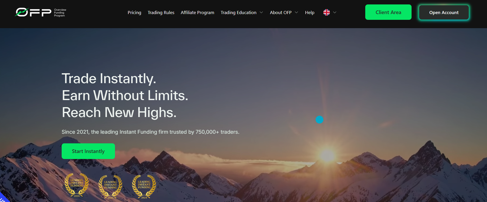The image size is (487, 202).
Task: Expand the About OFP chevron
Action: pyautogui.click(x=296, y=12)
